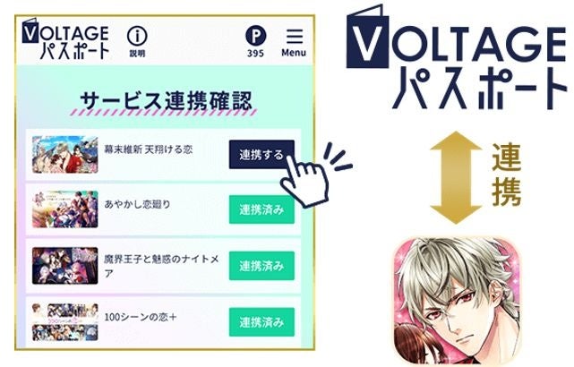The width and height of the screenshot is (574, 367).
Task: Select the 幕末維新 天翔ける恋 thumbnail
Action: pos(65,155)
